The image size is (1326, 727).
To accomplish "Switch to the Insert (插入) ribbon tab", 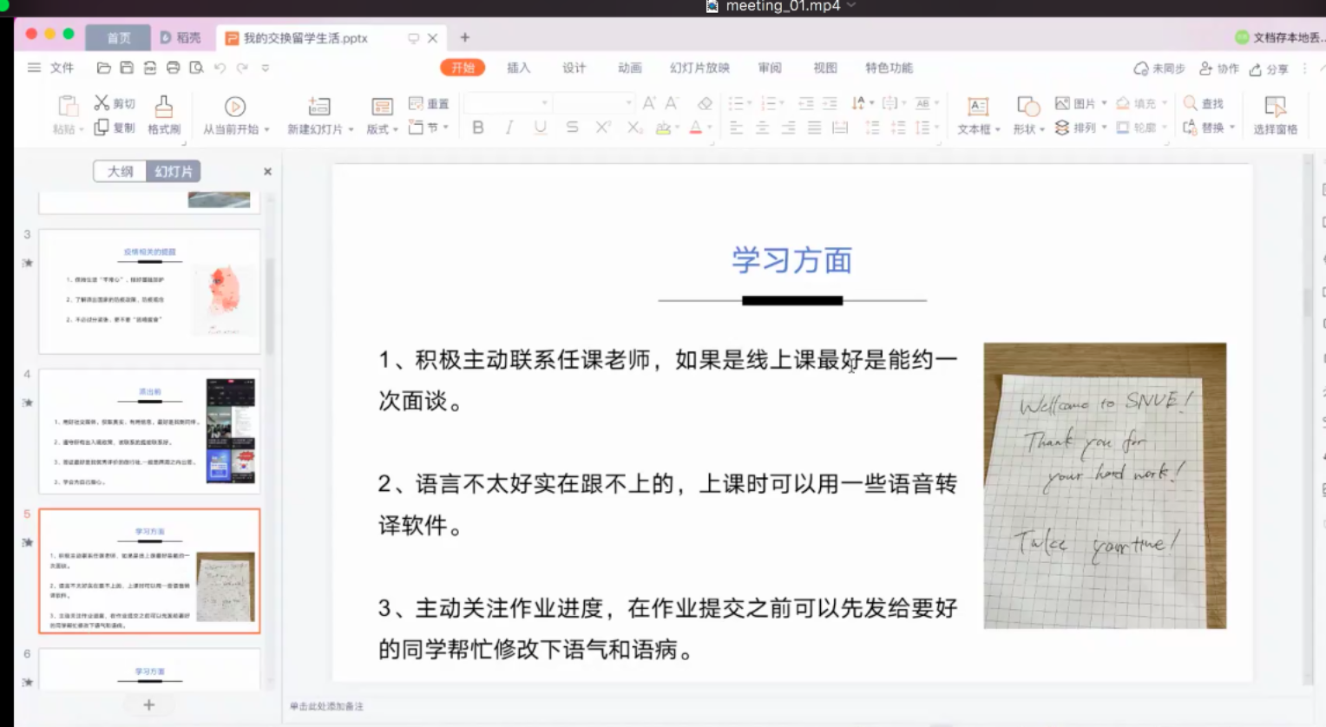I will click(x=518, y=68).
